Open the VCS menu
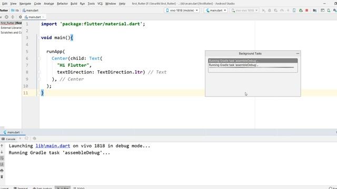This screenshot has height=189, width=337. [x=100, y=4]
